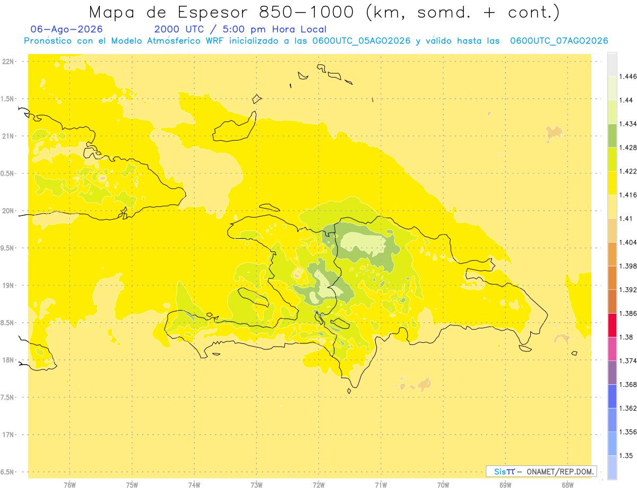This screenshot has height=492, width=637.
Task: Click the 74W longitude label
Action: (x=194, y=485)
